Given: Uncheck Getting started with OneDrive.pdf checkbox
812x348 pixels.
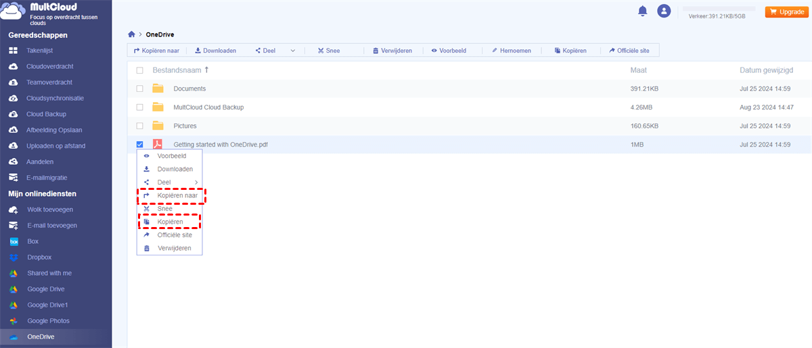Looking at the screenshot, I should [139, 144].
